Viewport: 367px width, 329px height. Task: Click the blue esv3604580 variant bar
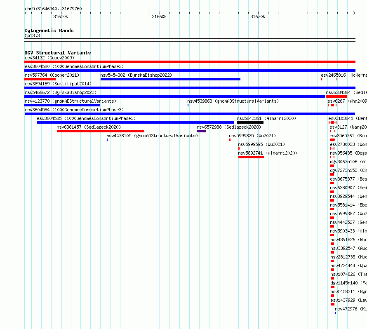[x=190, y=70]
